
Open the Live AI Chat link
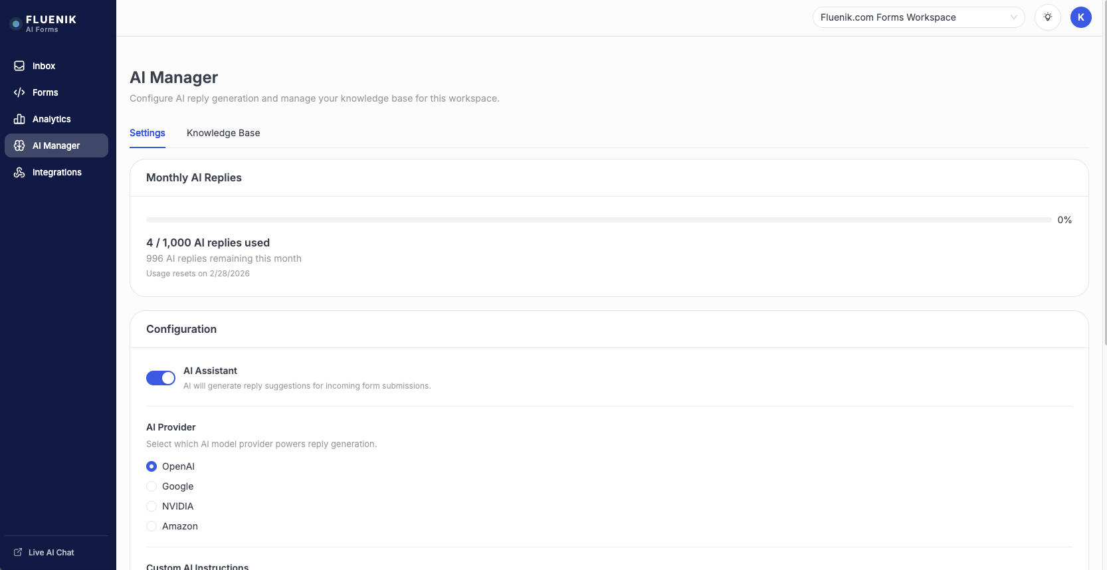pos(51,552)
